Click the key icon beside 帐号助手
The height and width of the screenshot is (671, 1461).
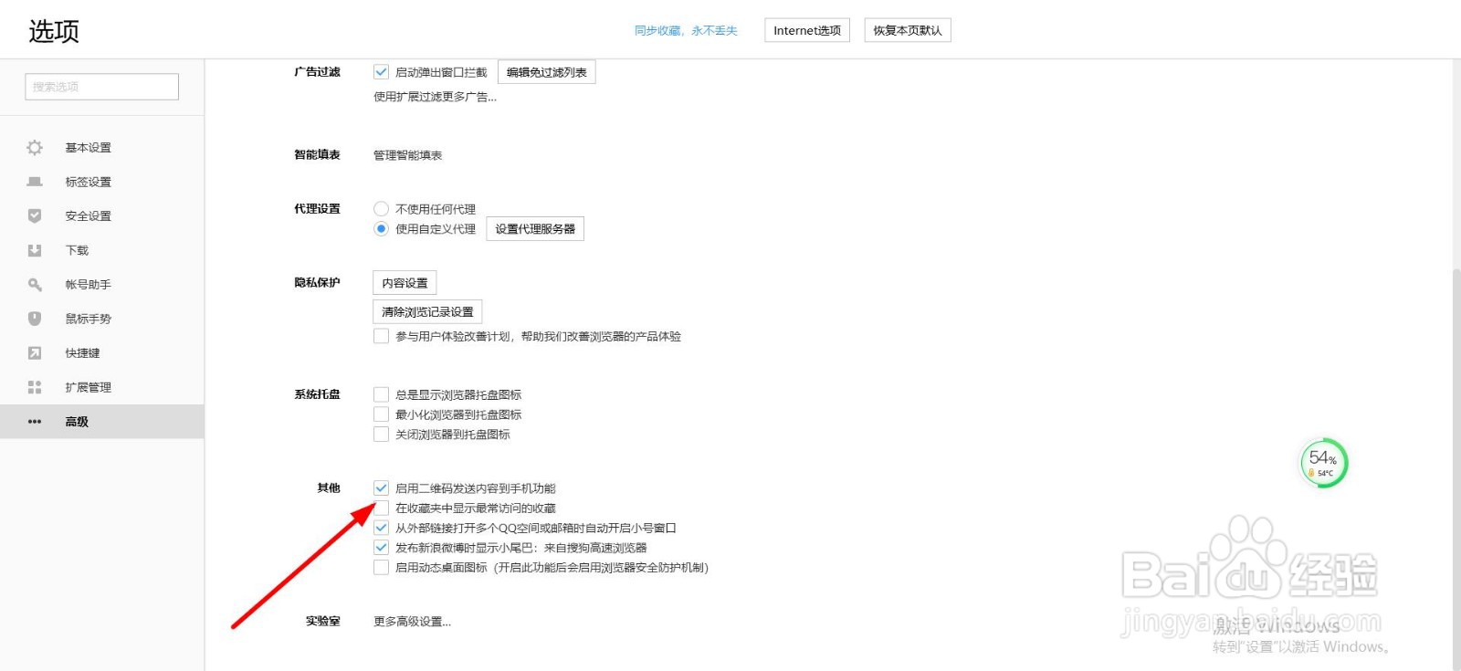point(35,284)
